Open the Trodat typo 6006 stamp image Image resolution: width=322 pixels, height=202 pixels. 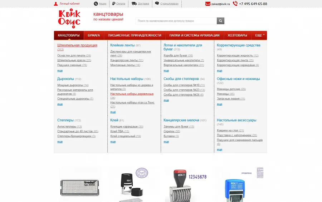coord(80,187)
